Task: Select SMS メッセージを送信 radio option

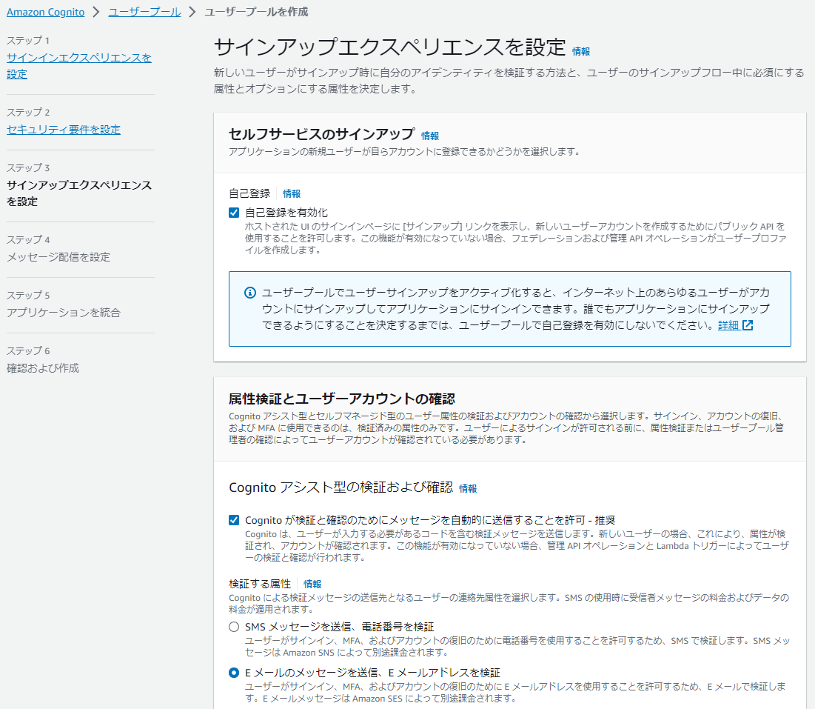Action: (x=234, y=627)
